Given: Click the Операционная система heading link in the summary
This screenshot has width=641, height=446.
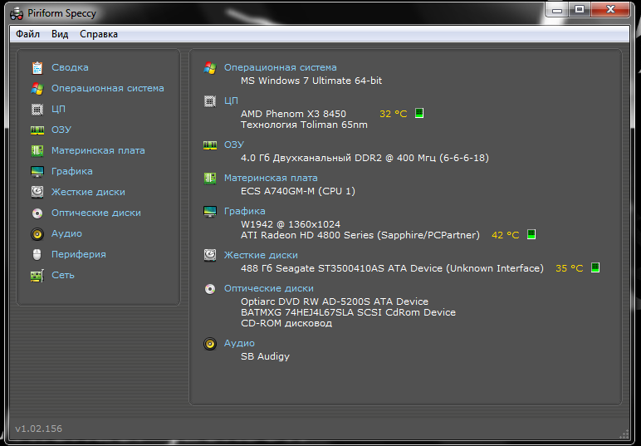Looking at the screenshot, I should point(281,68).
